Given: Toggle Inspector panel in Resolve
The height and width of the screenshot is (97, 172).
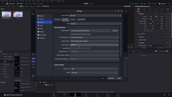Looking at the screenshot, I should 162,4.
